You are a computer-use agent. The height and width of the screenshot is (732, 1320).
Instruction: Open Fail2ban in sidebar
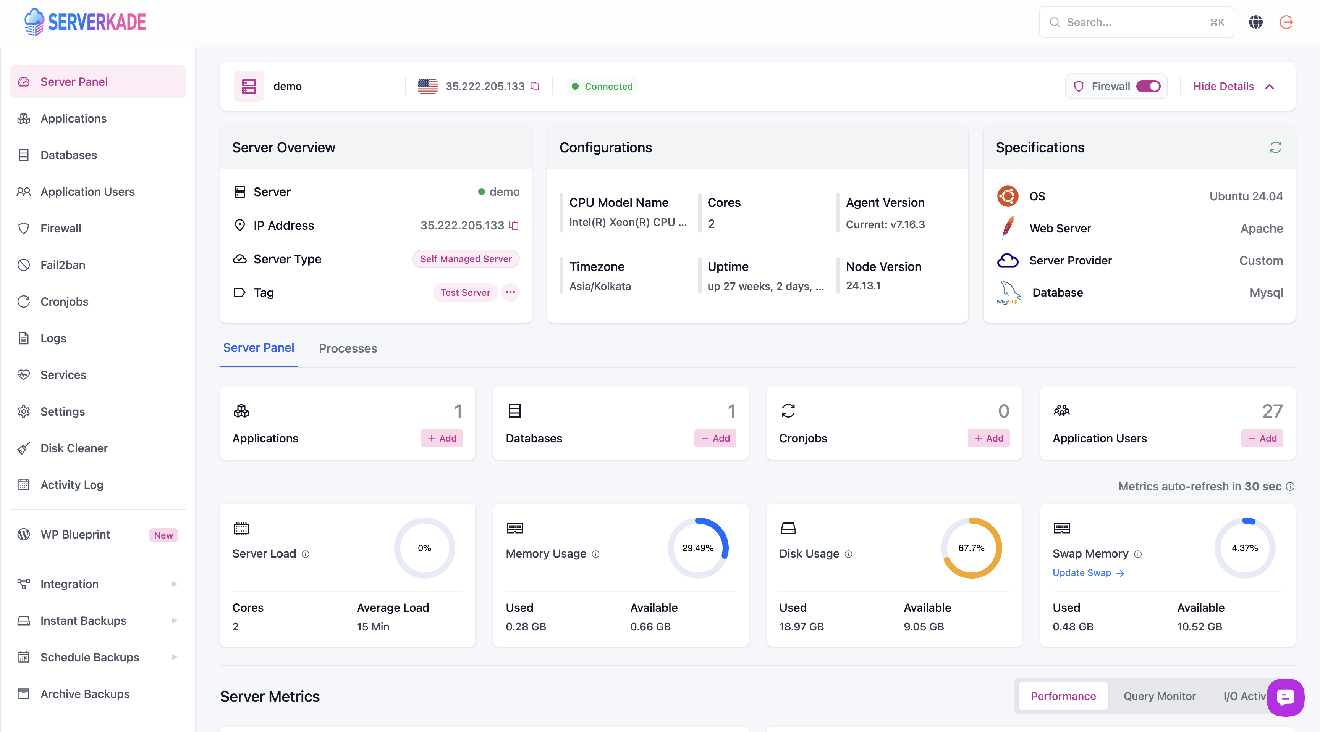97,264
